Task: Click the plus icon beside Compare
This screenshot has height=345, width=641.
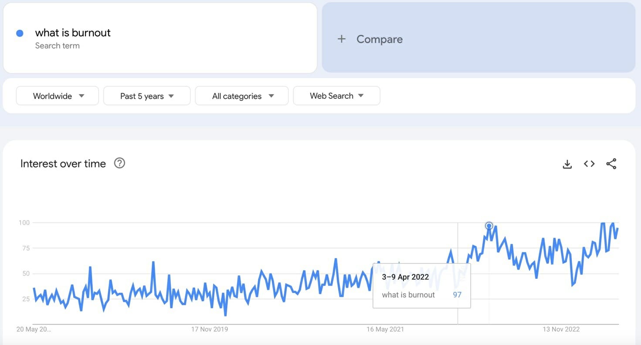Action: tap(342, 39)
